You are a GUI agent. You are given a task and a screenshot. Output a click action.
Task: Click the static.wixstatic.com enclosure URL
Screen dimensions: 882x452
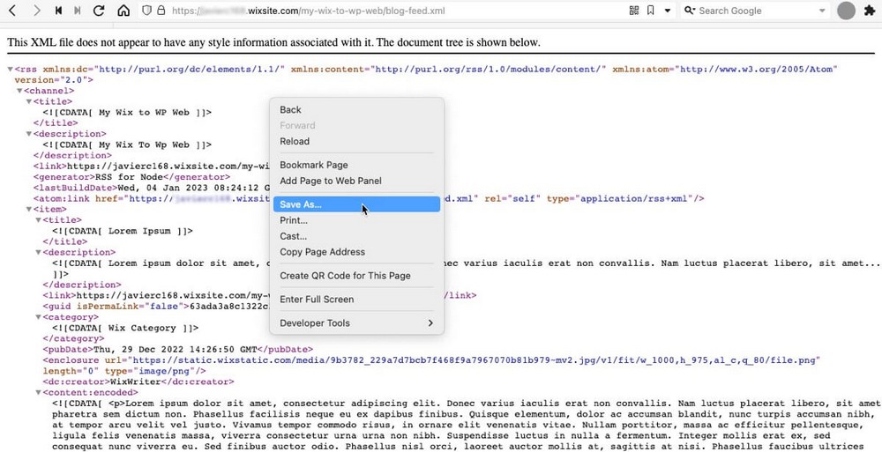pos(475,359)
